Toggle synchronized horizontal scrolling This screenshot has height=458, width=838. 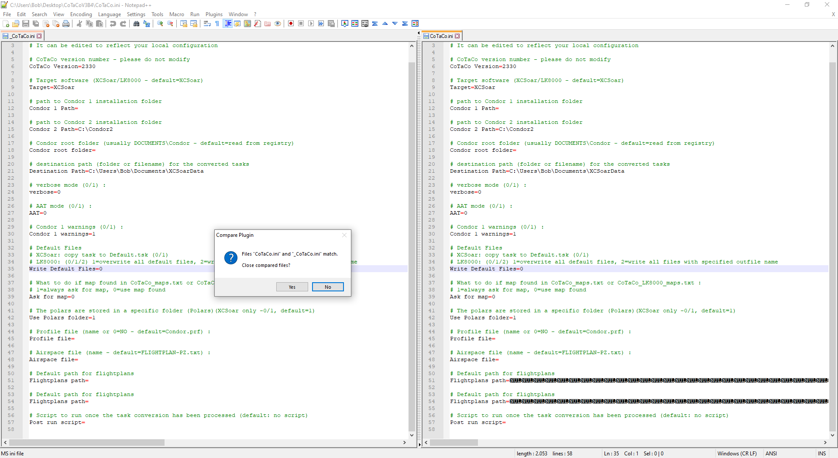pos(194,24)
